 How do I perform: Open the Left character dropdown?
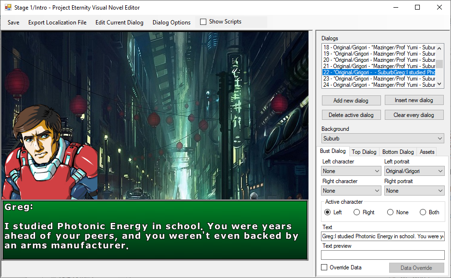click(x=351, y=171)
